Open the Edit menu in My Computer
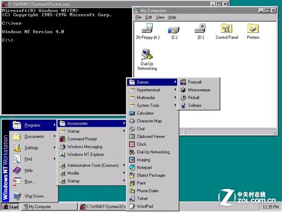Viewport: 282px width, 212px height. [148, 17]
